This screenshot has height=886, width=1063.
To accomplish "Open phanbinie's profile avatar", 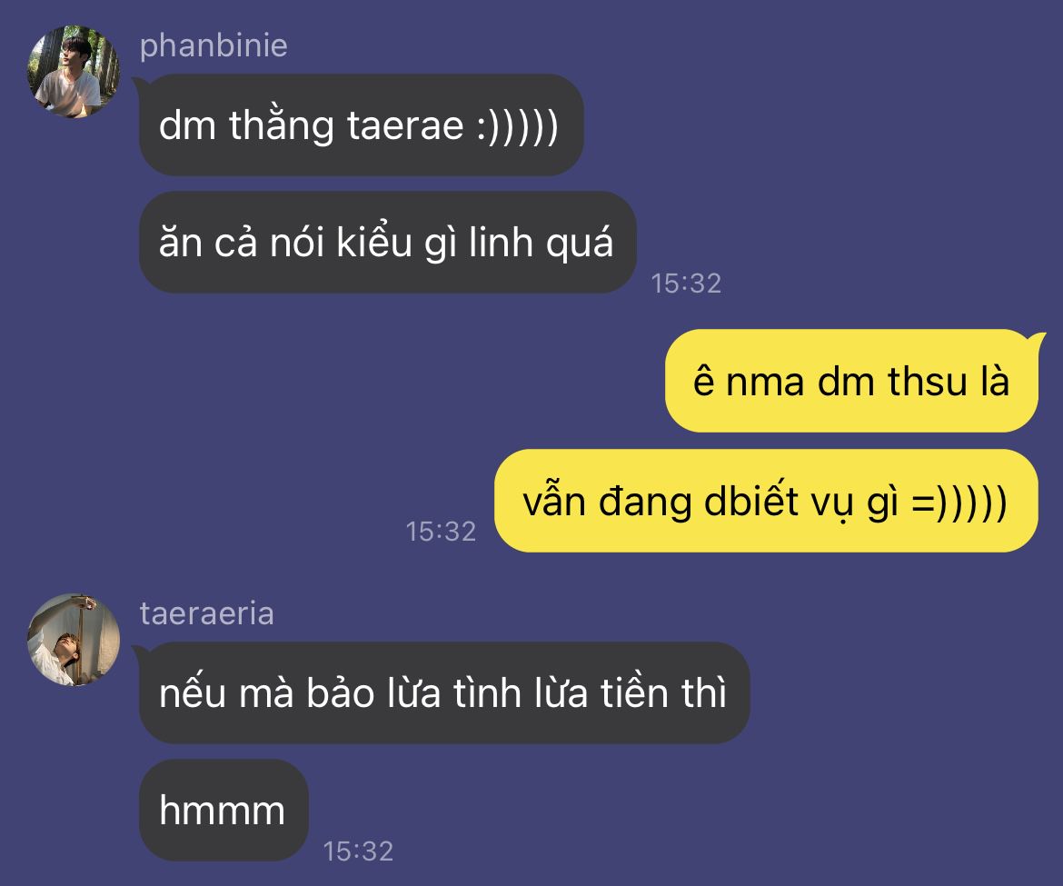I will [75, 71].
